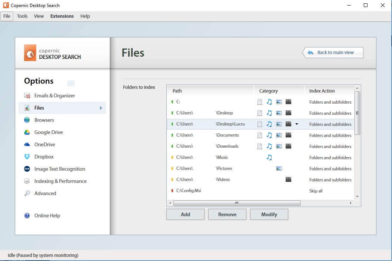Click picture icon in Pictures row
Viewport: 392px width, 261px height.
[279, 168]
